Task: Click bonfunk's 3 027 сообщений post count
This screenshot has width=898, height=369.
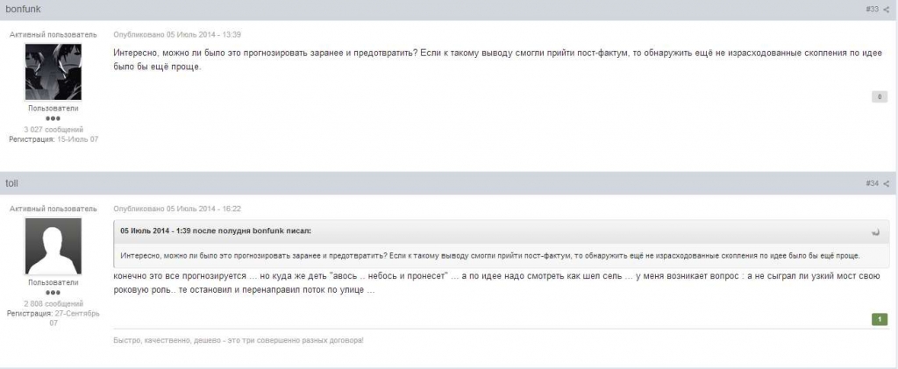Action: click(x=53, y=130)
